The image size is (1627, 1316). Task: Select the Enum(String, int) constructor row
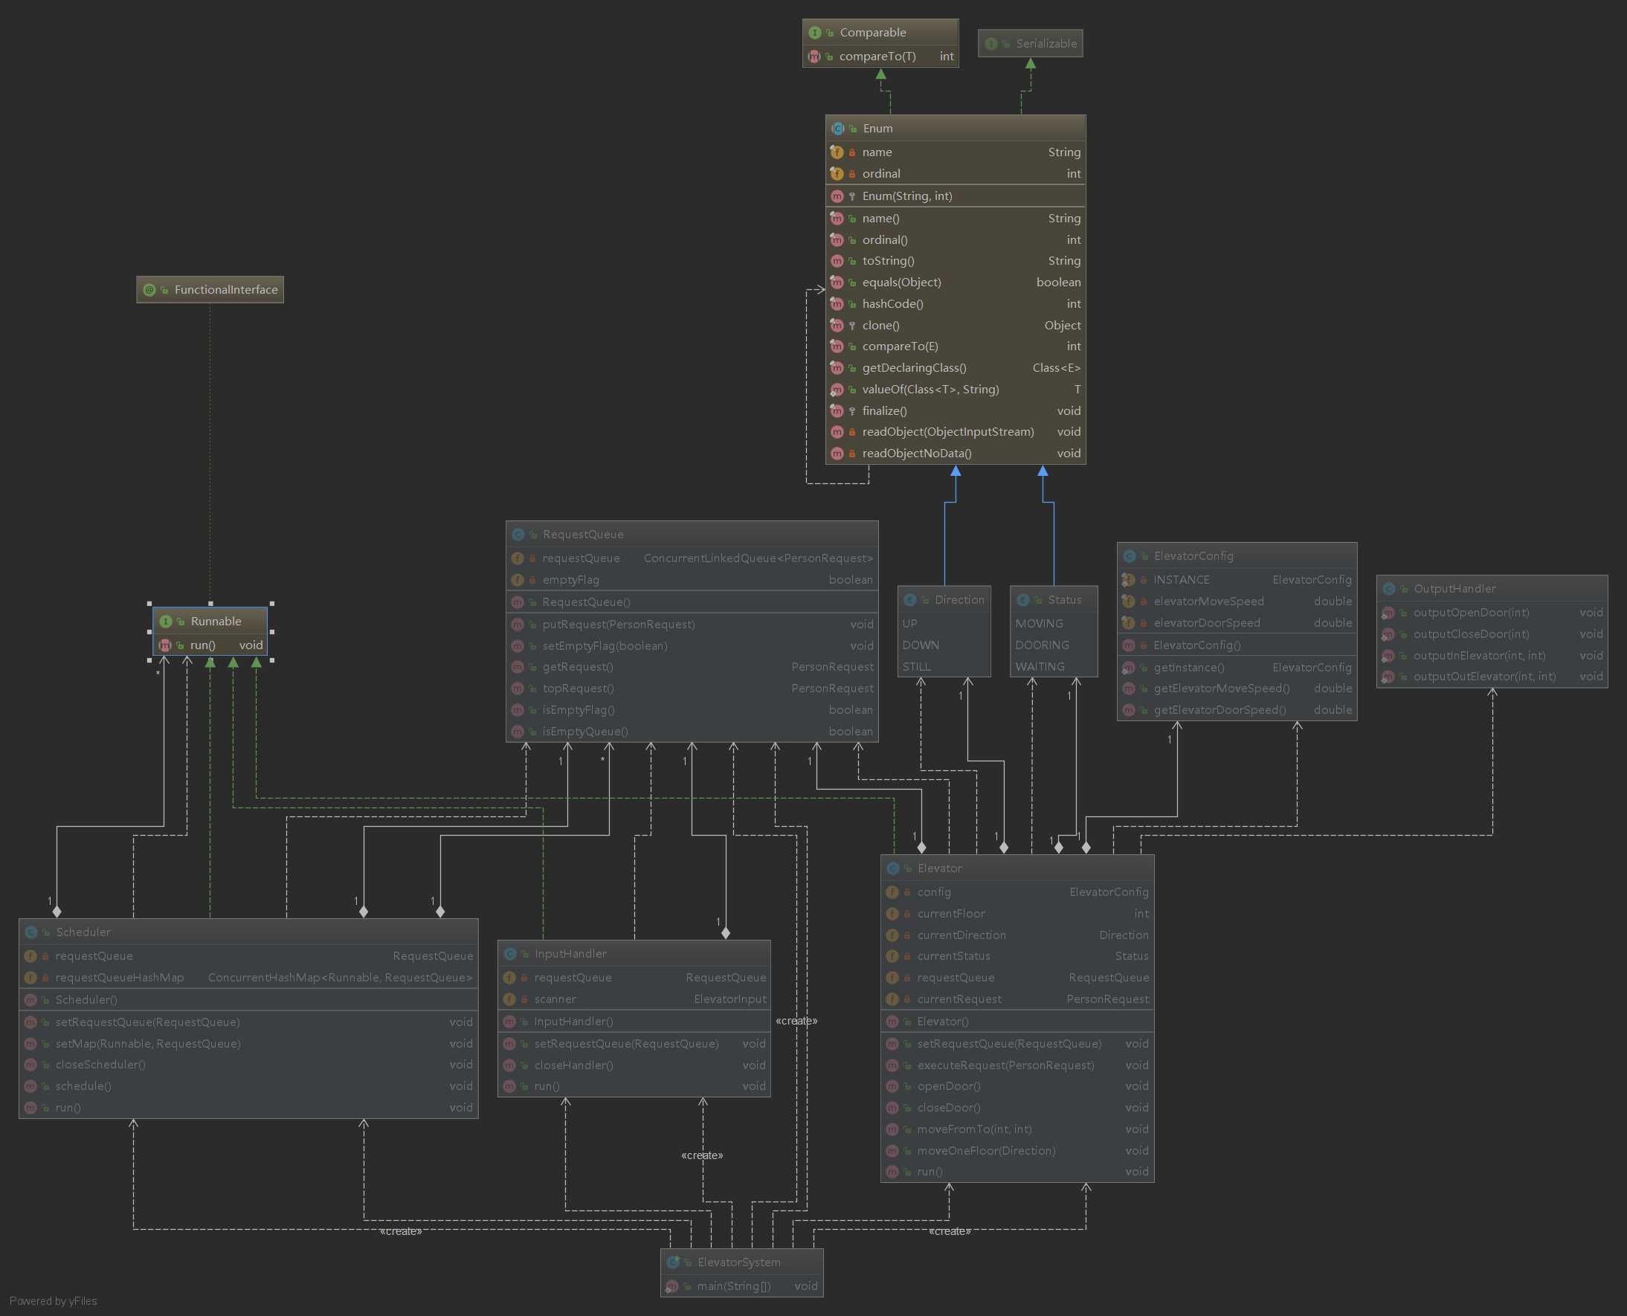click(956, 196)
